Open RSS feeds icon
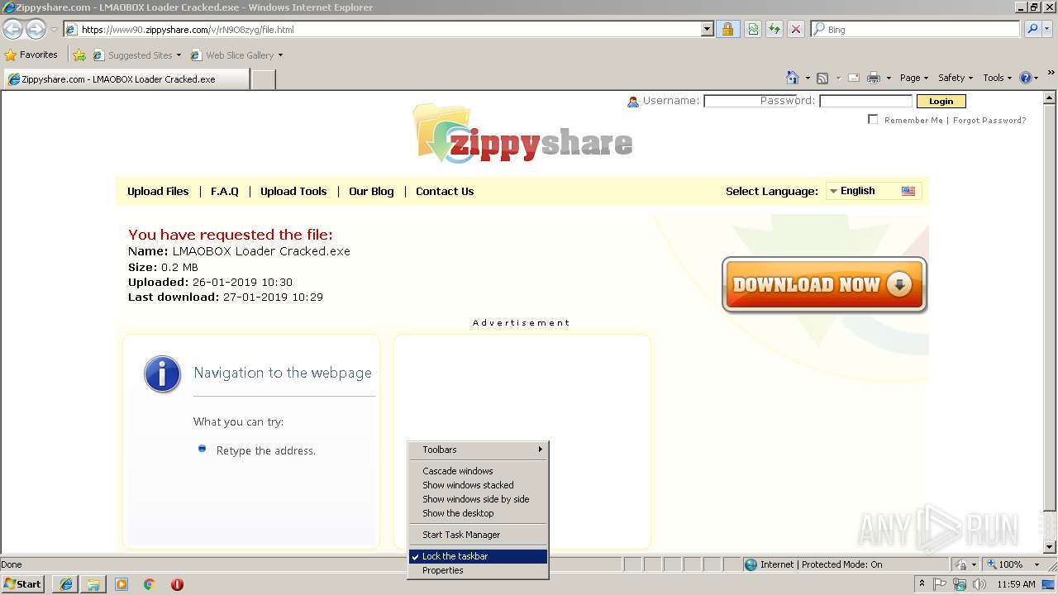Screen dimensions: 1058x595 tap(822, 78)
